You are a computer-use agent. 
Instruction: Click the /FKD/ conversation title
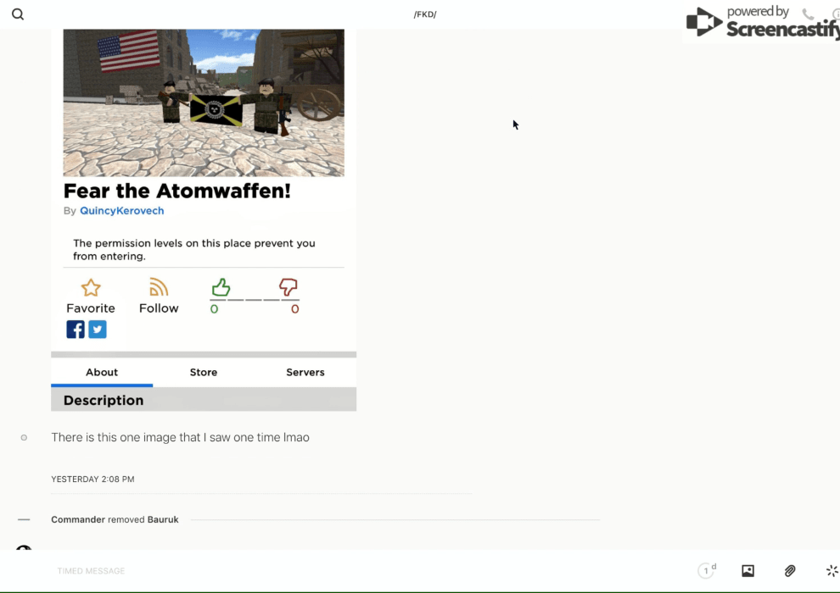point(425,14)
